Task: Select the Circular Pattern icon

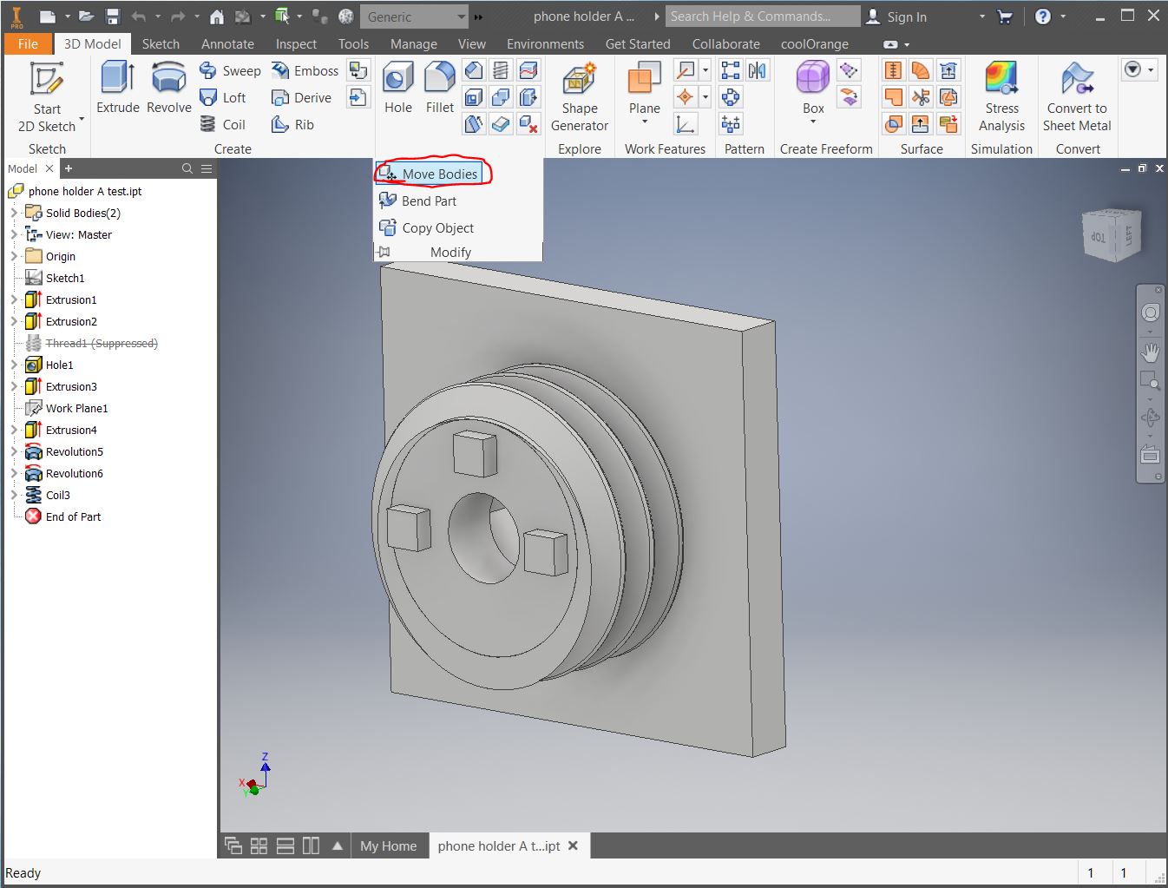Action: [732, 97]
